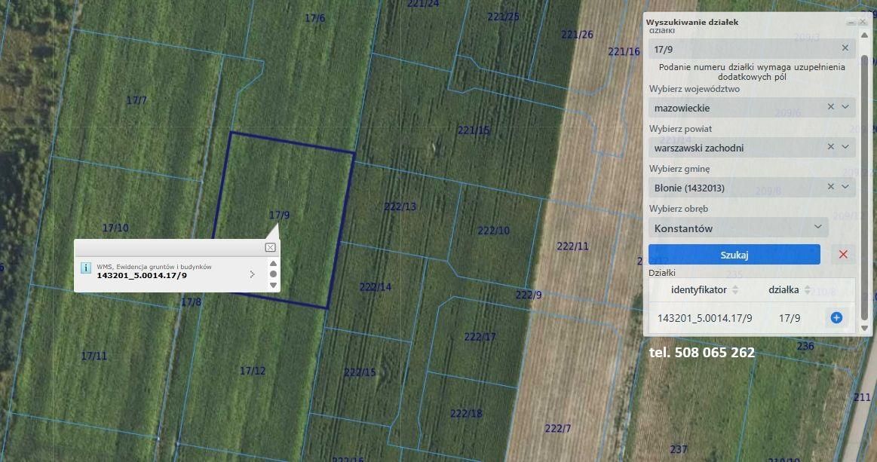Expand the województwo dropdown

(845, 106)
